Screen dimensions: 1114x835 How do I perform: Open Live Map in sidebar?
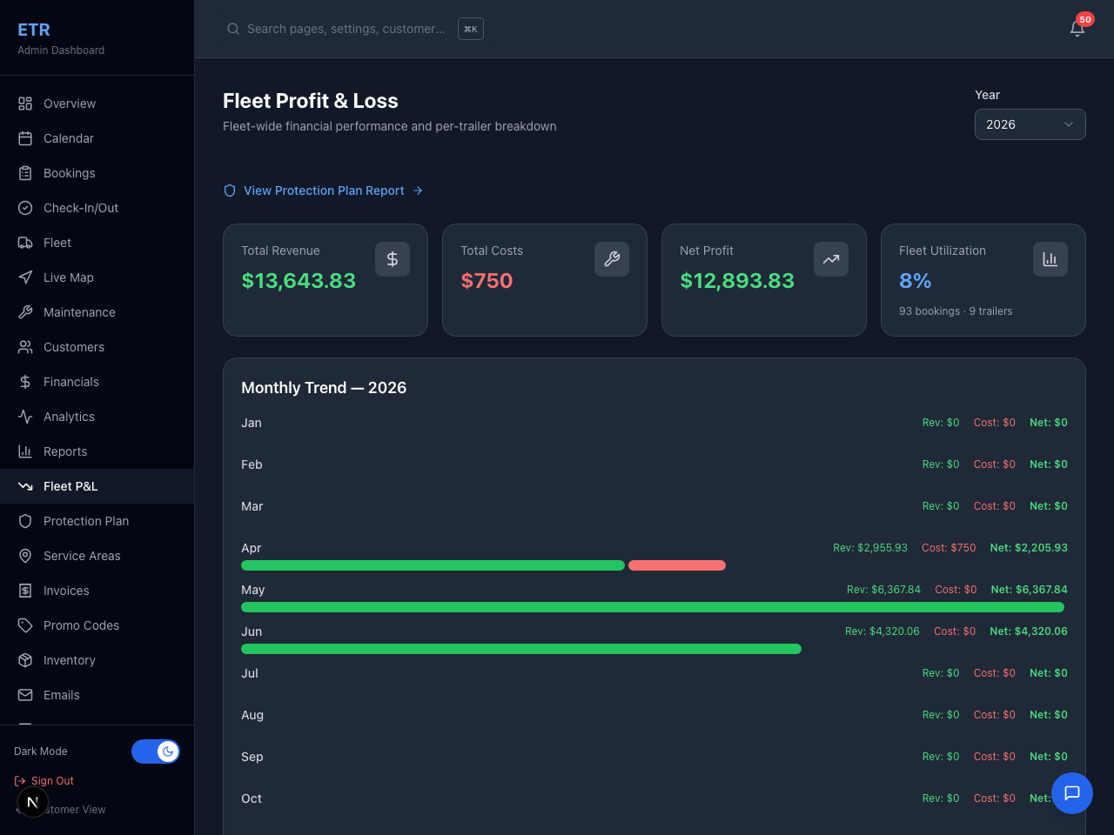(97, 277)
